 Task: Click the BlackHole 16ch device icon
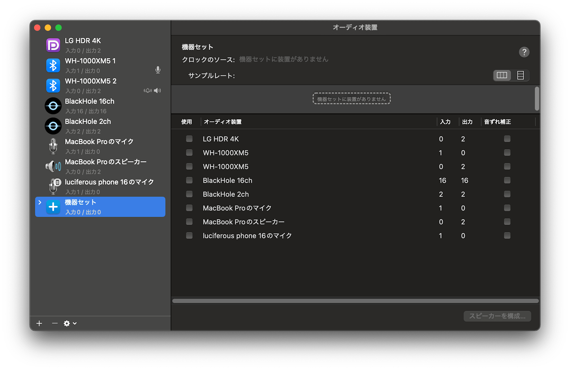point(53,106)
